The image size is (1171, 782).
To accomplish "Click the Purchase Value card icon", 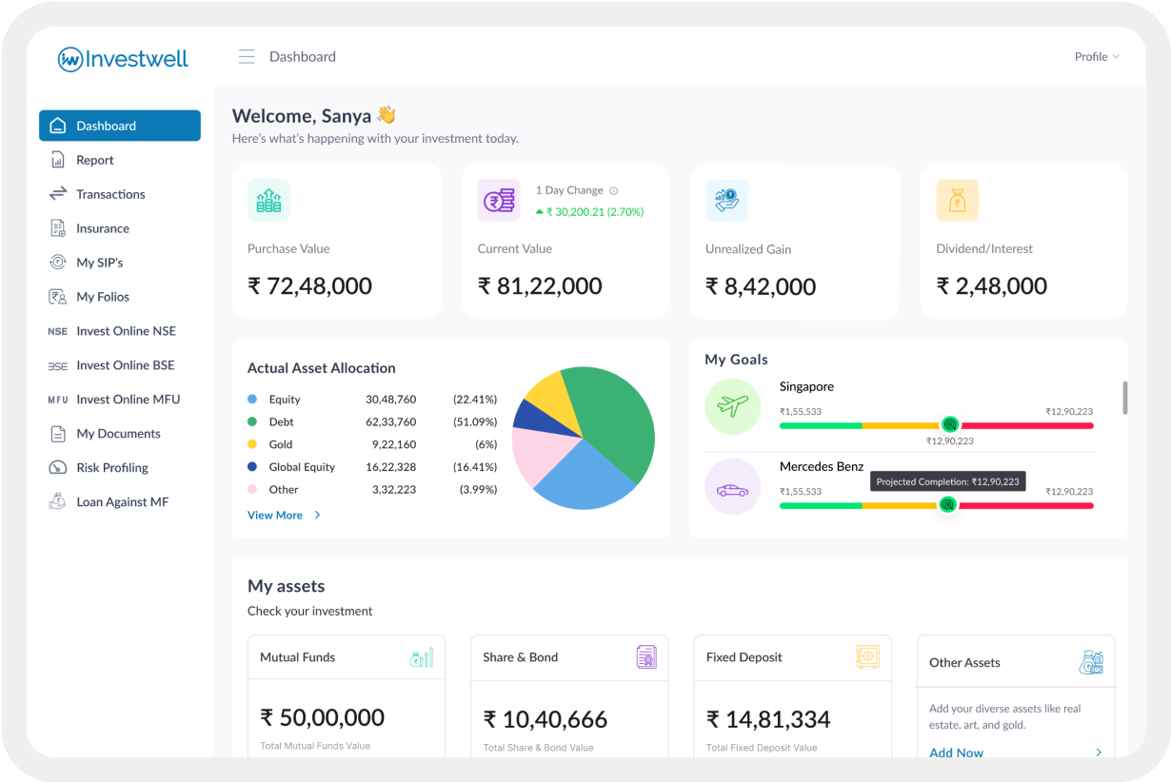I will click(x=268, y=201).
